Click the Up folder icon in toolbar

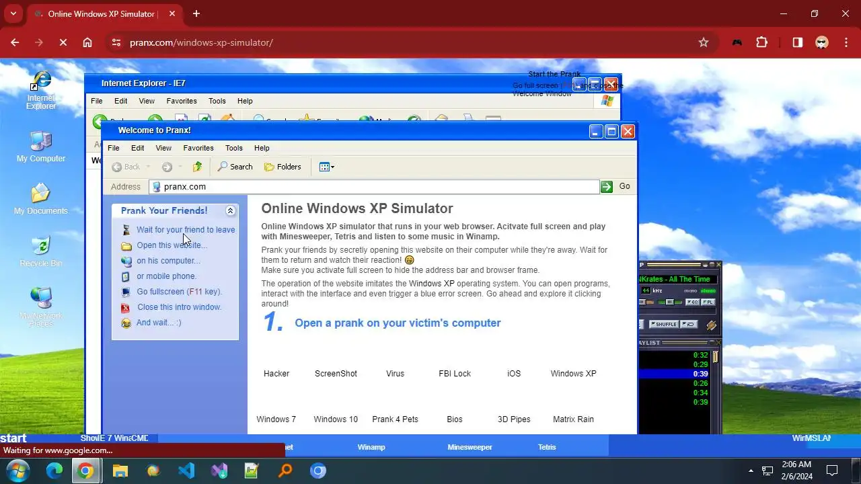(197, 167)
